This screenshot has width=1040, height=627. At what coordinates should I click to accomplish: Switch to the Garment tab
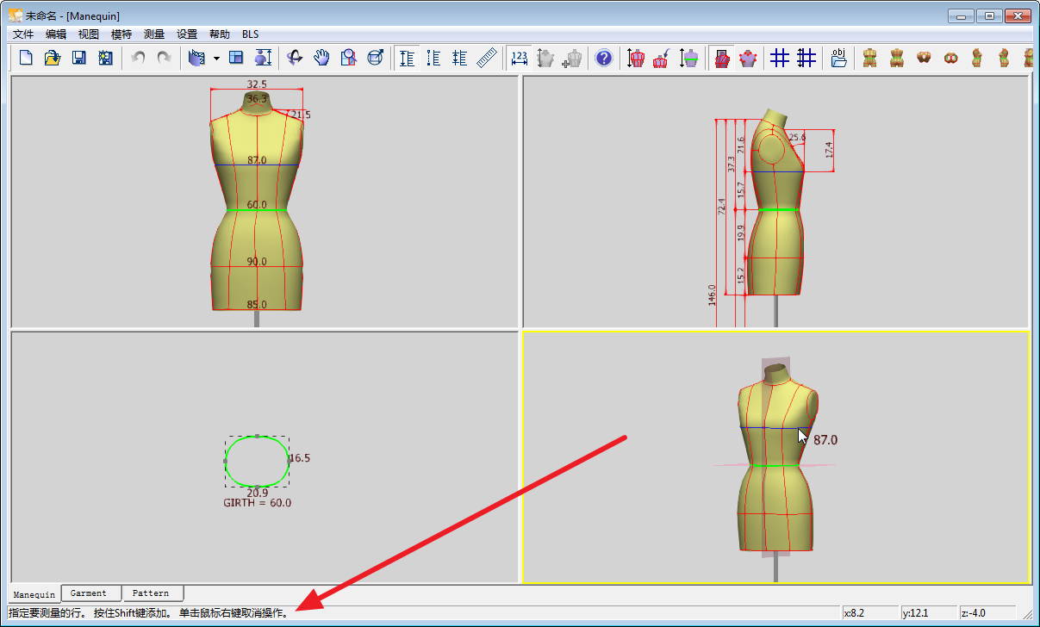coord(89,593)
